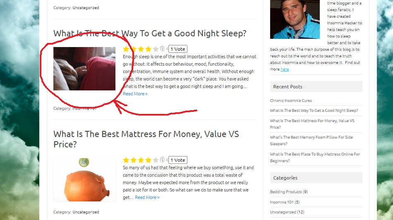Open the piggy bank post thumbnail
Viewport: 393px width, 220px height.
pos(84,180)
